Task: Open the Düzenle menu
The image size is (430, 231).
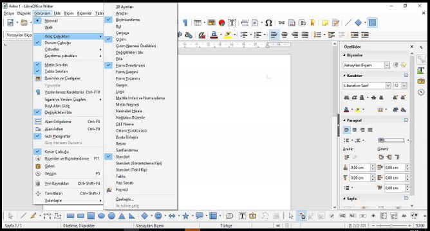Action: pyautogui.click(x=24, y=13)
